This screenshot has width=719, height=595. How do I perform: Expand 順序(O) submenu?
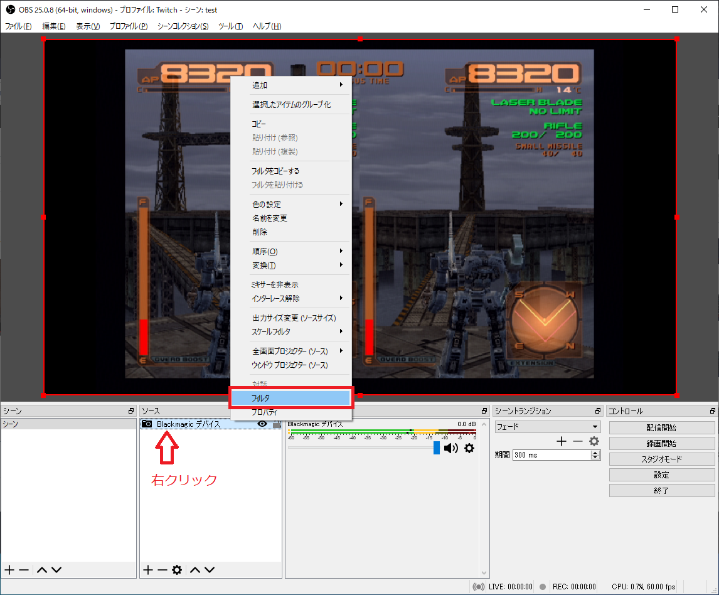click(291, 252)
